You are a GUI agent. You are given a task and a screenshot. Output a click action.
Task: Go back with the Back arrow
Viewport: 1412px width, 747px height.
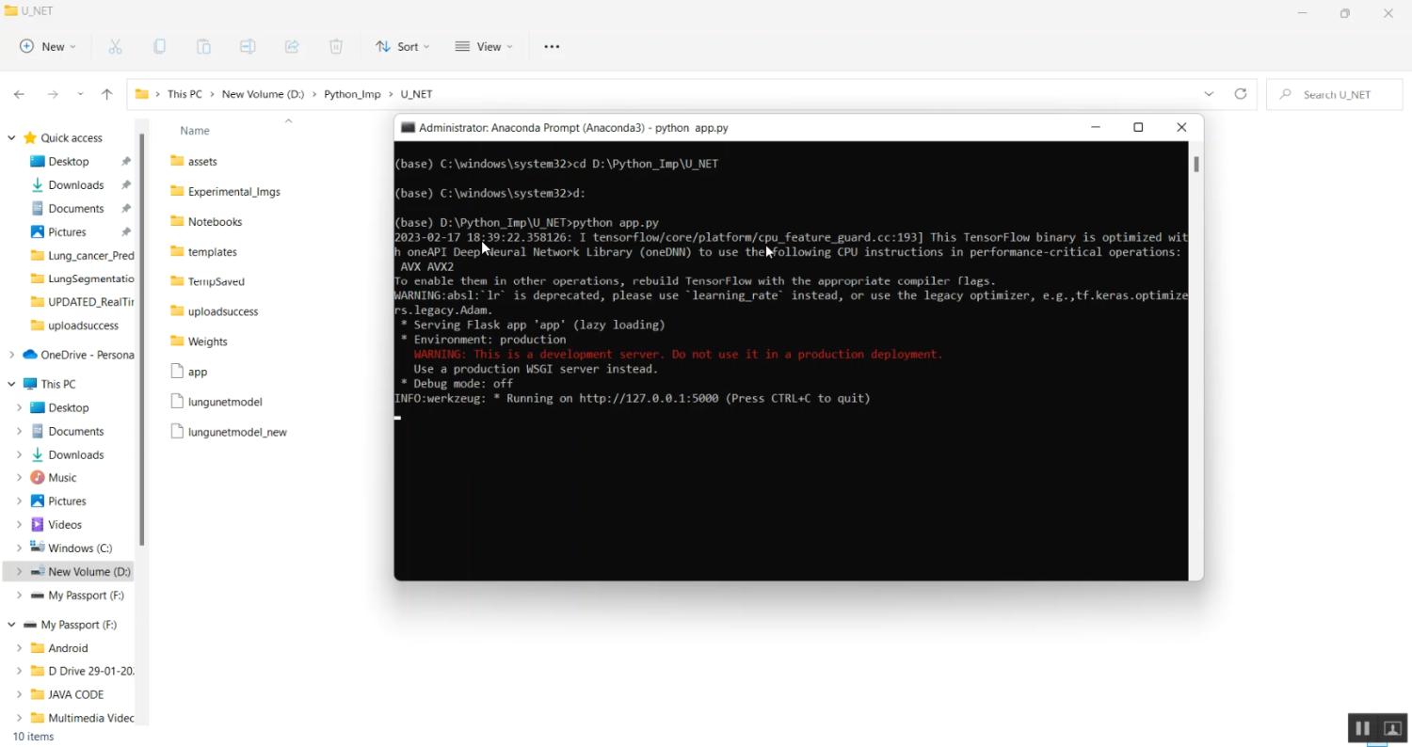click(x=19, y=94)
